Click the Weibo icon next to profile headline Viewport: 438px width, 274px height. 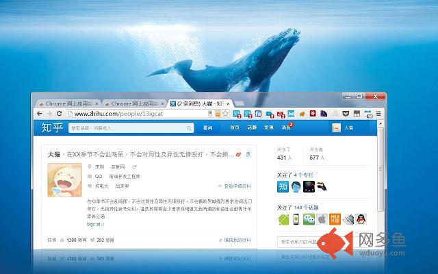tap(238, 154)
